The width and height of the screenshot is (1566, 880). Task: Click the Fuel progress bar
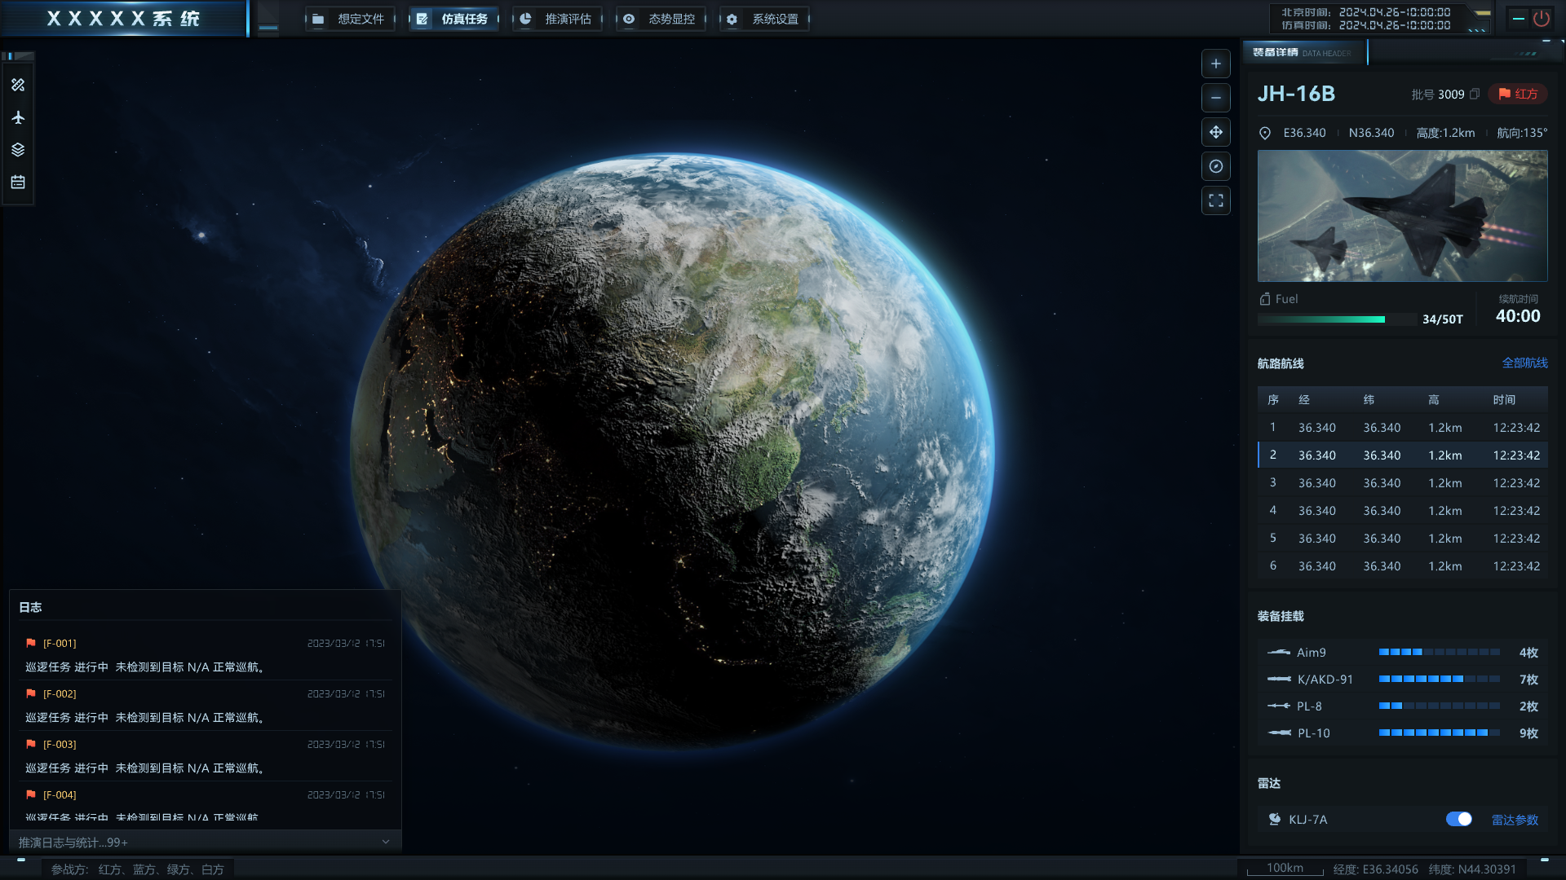(x=1338, y=319)
